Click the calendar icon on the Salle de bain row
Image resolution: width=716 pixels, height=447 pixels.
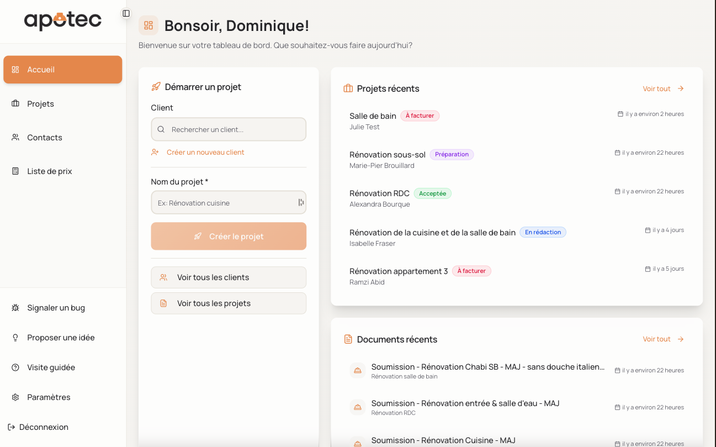[620, 114]
